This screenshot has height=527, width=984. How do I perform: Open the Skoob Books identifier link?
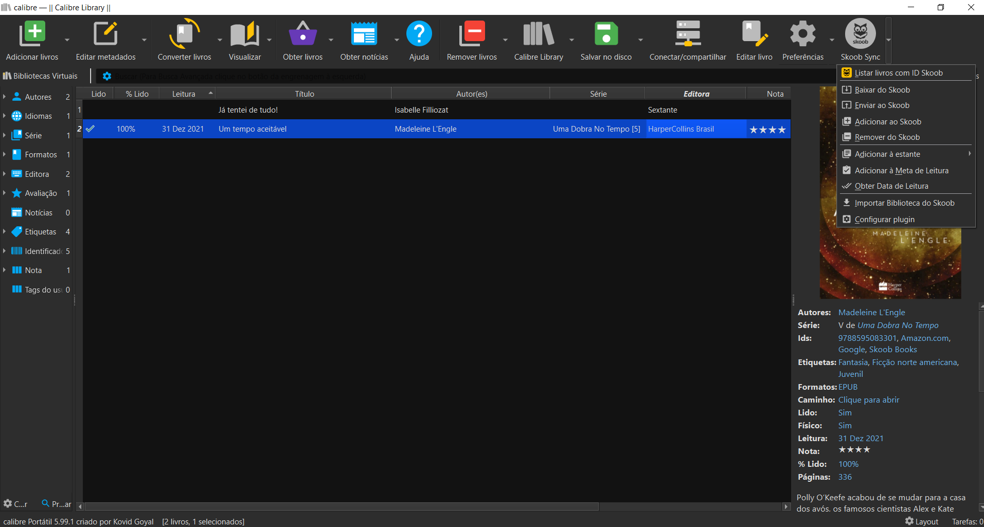893,349
